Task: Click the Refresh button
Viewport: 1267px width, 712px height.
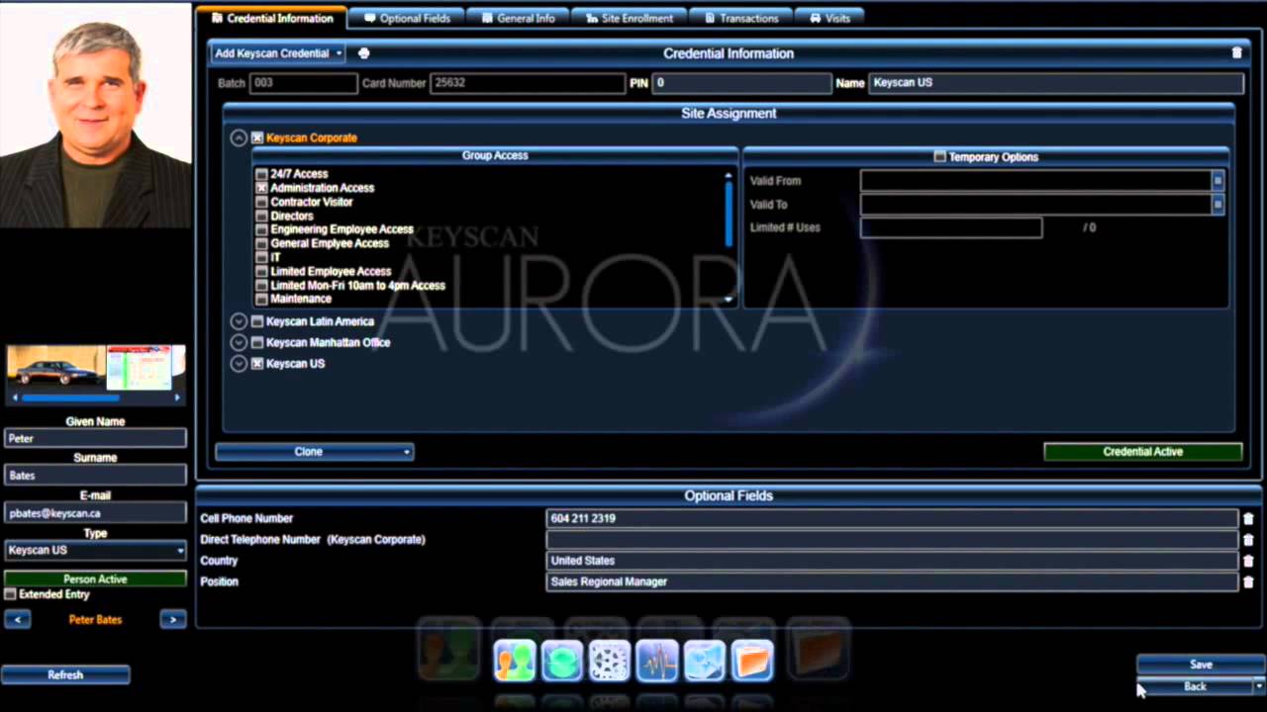Action: click(65, 675)
